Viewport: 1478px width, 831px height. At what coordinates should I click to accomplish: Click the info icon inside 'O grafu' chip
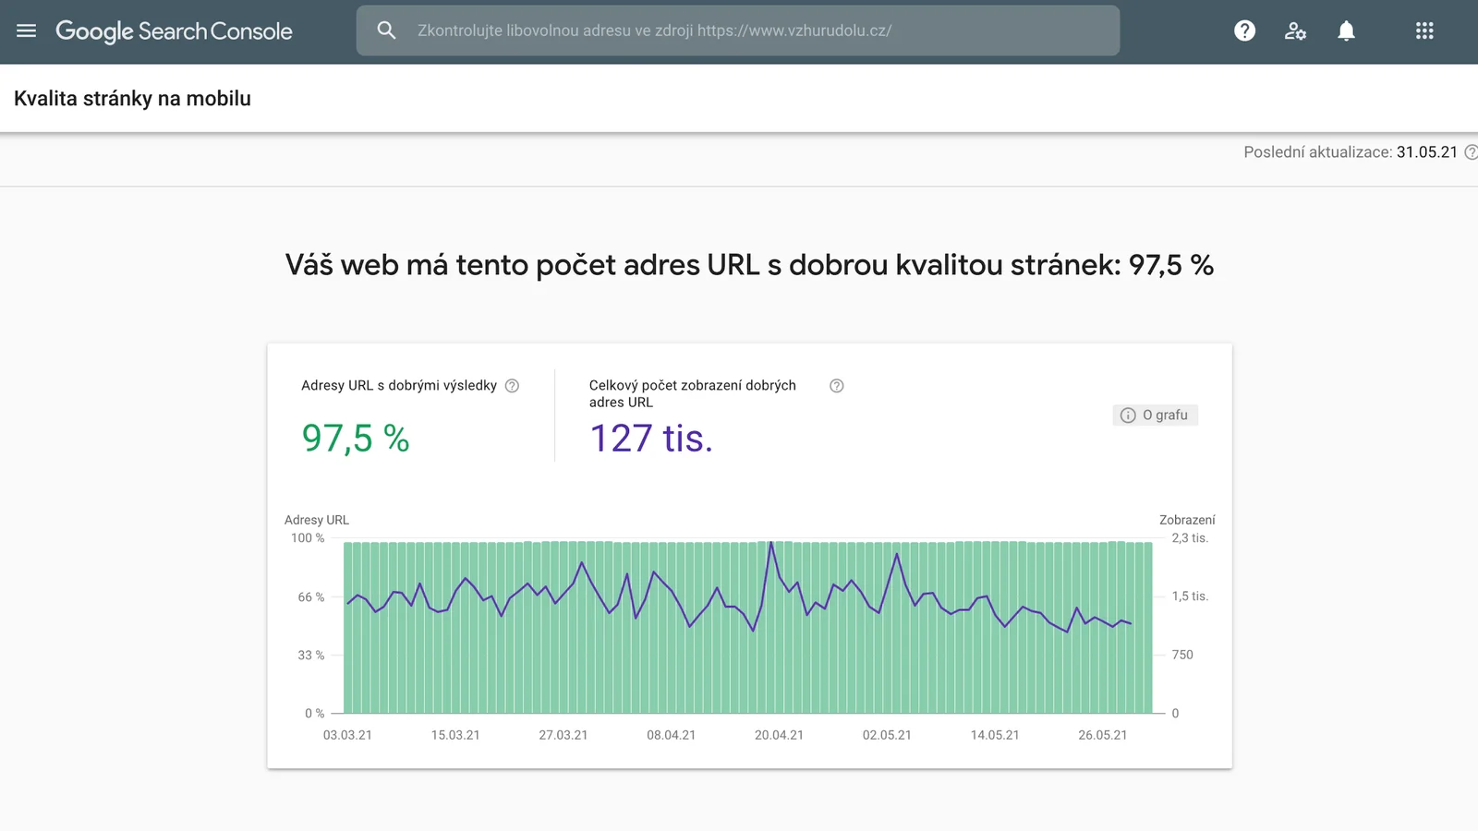1128,415
